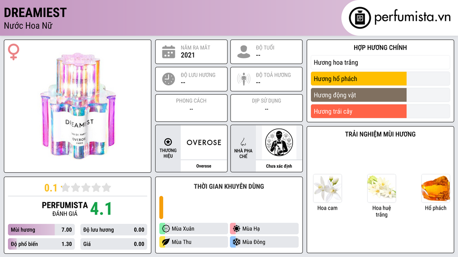Click the sillage icon beside Độ toả hương

[244, 79]
